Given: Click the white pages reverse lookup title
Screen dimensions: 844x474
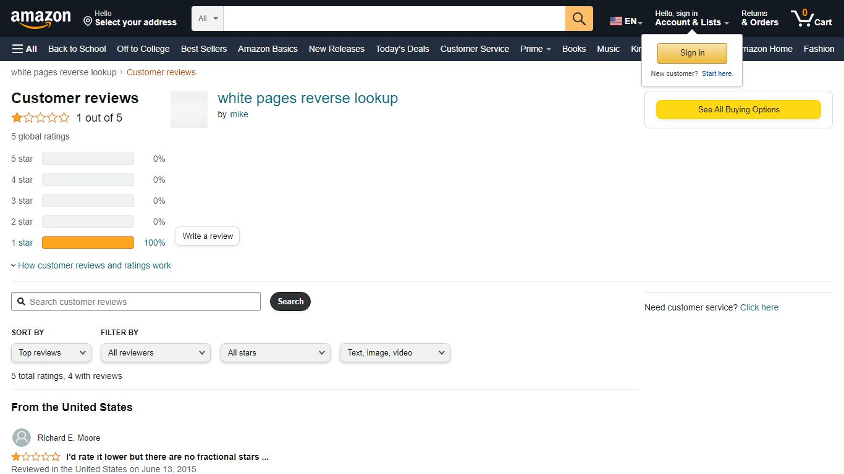Looking at the screenshot, I should [308, 98].
